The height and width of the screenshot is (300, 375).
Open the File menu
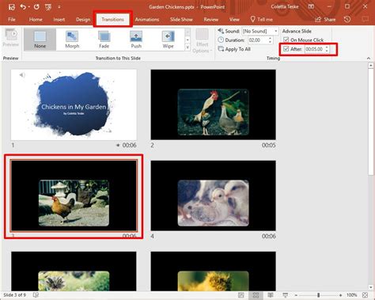pyautogui.click(x=12, y=19)
